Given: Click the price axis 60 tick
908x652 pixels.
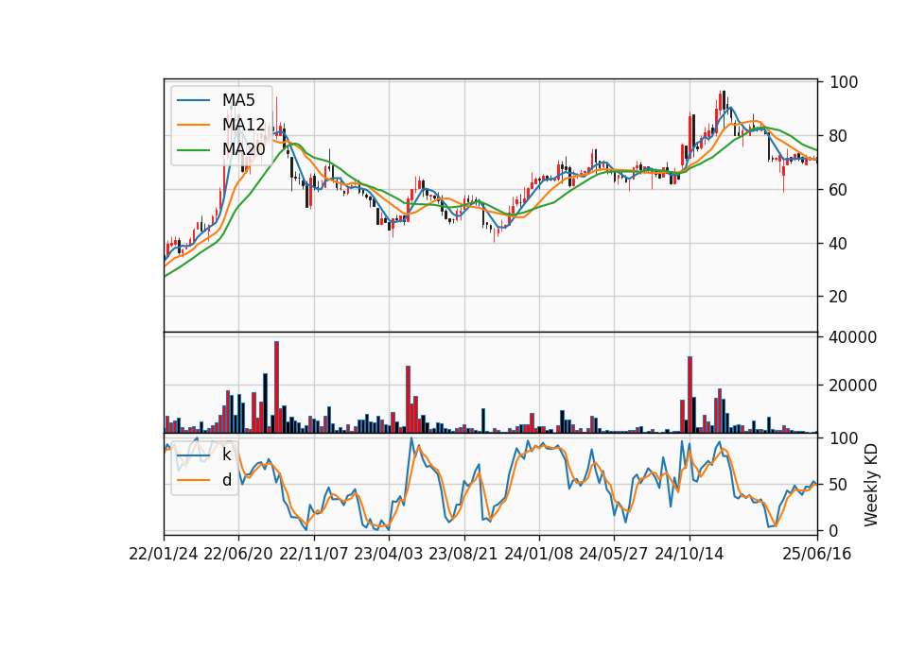Looking at the screenshot, I should click(838, 190).
